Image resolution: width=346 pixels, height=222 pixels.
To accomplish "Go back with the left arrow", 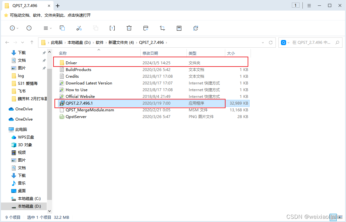I will pos(7,42).
